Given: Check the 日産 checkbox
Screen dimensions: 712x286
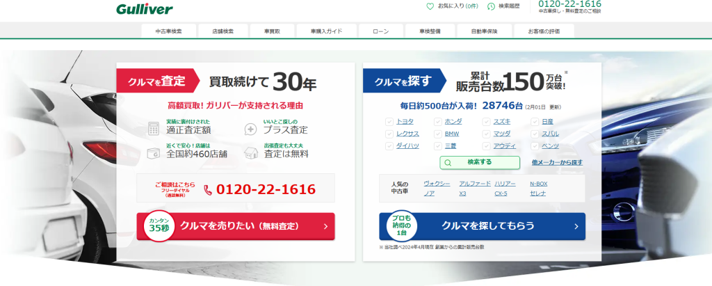Looking at the screenshot, I should tap(535, 121).
